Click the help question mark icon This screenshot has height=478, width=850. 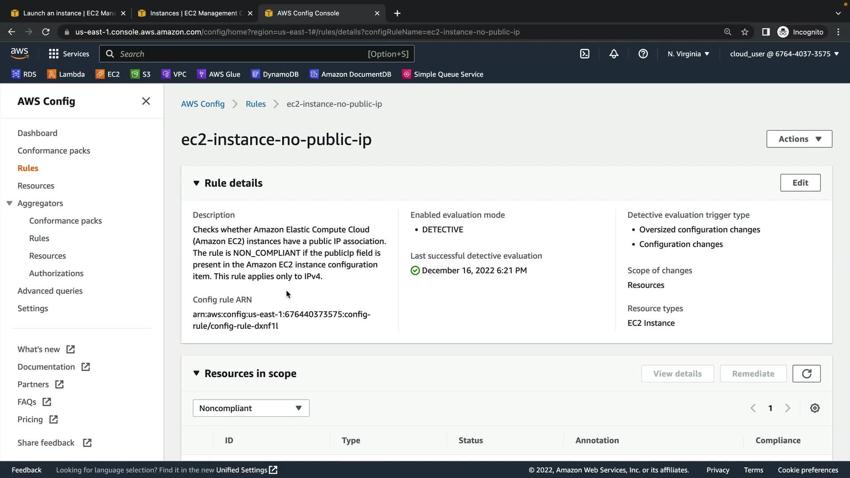pos(643,54)
